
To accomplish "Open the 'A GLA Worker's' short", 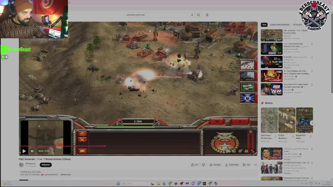I will click(x=287, y=120).
